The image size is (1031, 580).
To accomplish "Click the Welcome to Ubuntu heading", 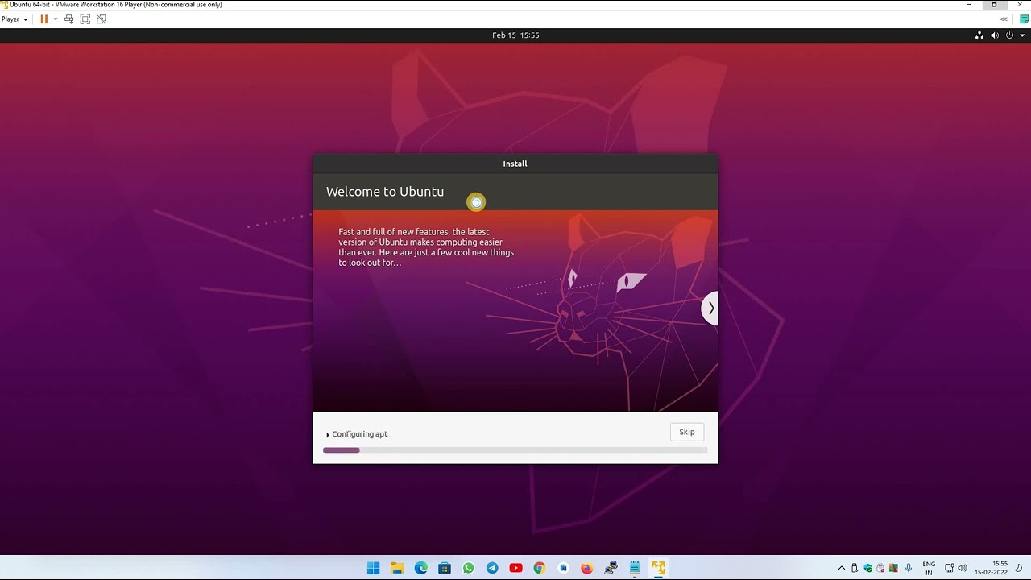I will [x=385, y=192].
